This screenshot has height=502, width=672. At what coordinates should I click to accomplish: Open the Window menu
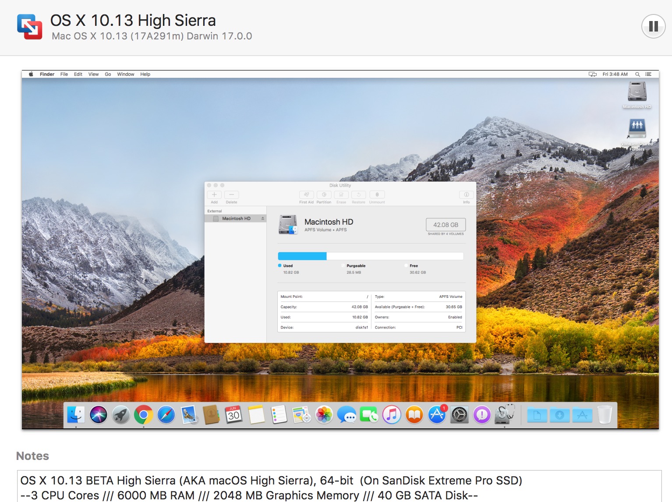click(x=126, y=74)
